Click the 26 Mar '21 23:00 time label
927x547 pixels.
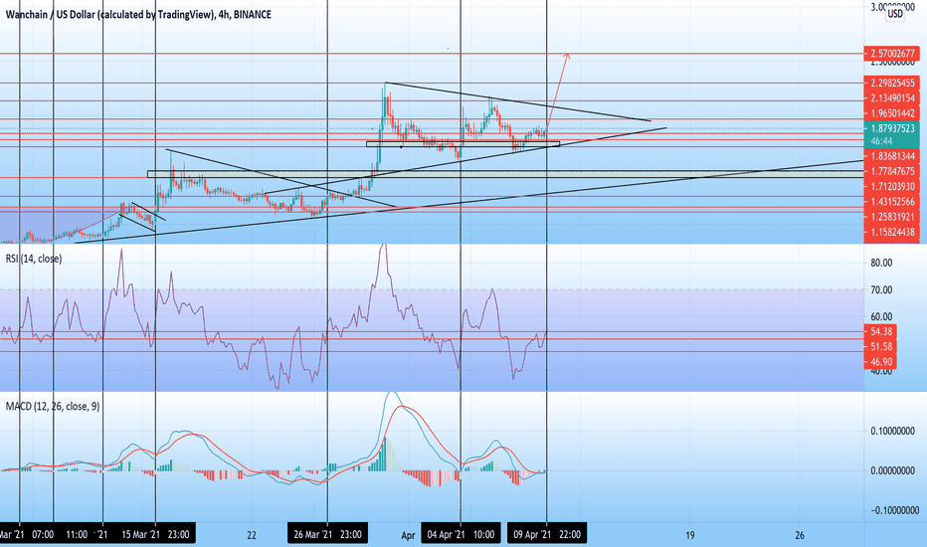point(327,535)
